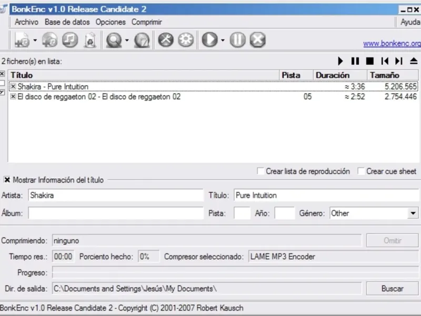The width and height of the screenshot is (421, 316).
Task: Click the toggle selection box beside the reggaeton row
Action: coord(2,92)
